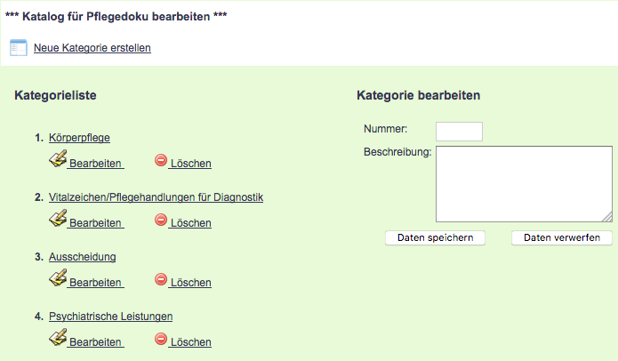This screenshot has height=361, width=618.
Task: Click red delete icon for Psychiatrische Leistungen
Action: pyautogui.click(x=161, y=340)
